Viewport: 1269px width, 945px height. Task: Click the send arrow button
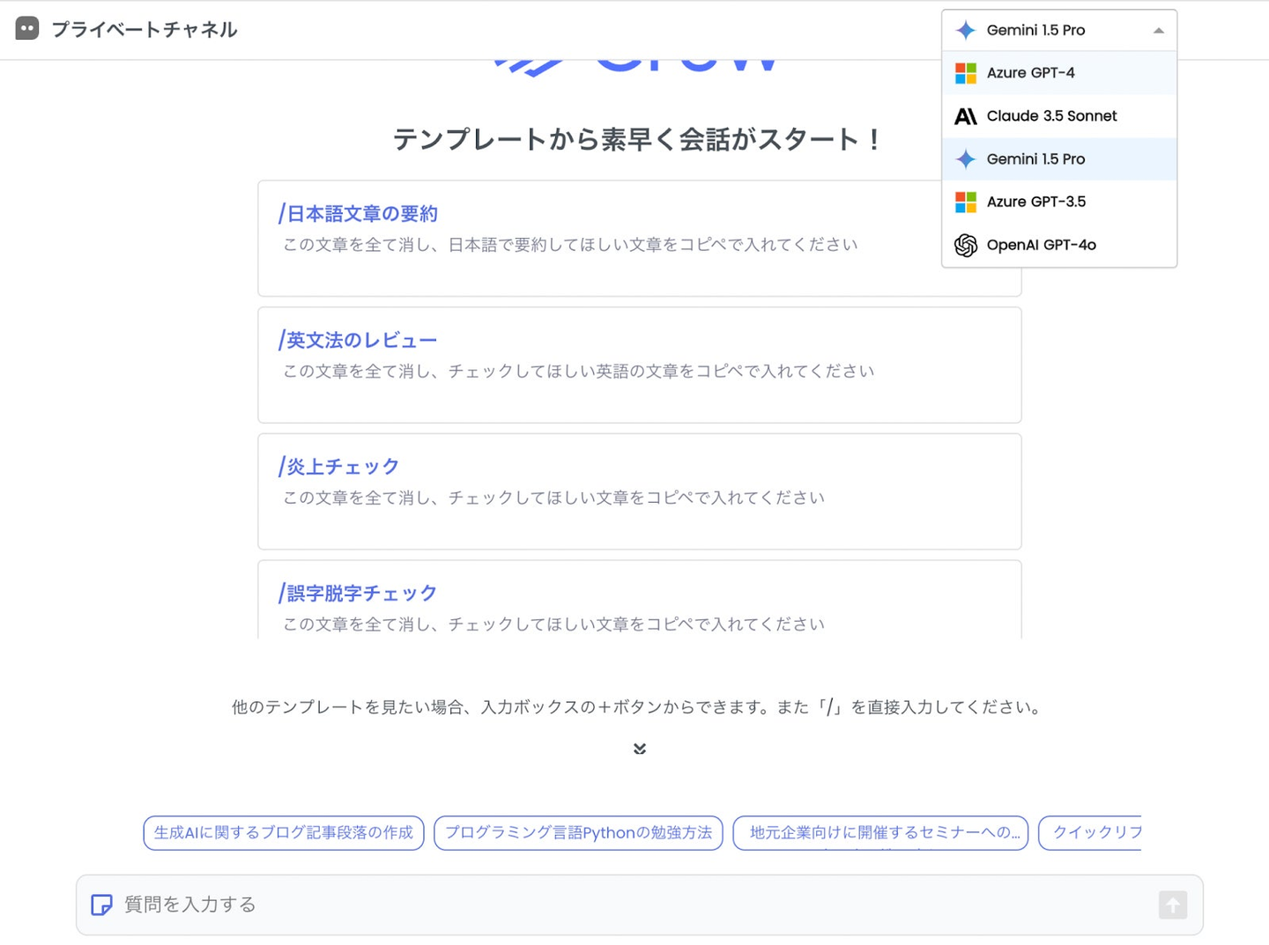click(x=1172, y=904)
